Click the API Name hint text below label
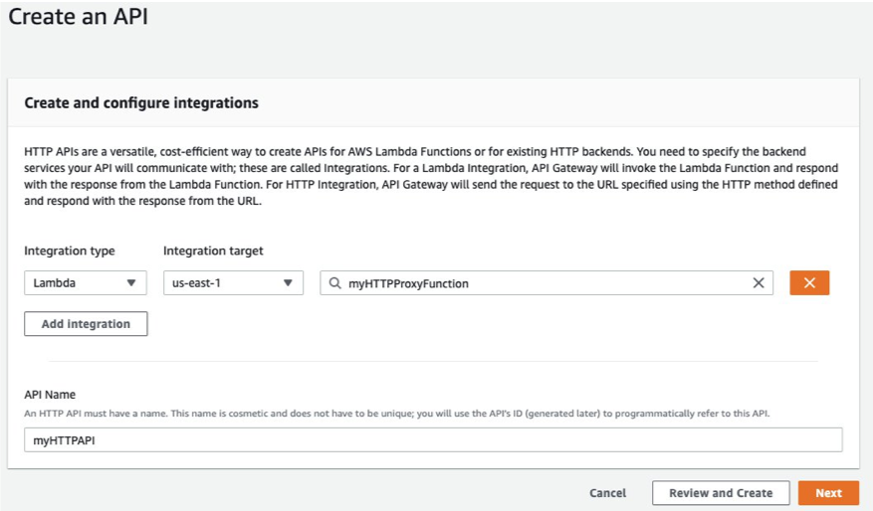The image size is (873, 511). click(x=396, y=413)
